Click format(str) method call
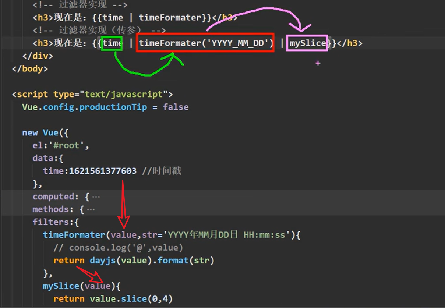The width and height of the screenshot is (445, 308). [186, 261]
